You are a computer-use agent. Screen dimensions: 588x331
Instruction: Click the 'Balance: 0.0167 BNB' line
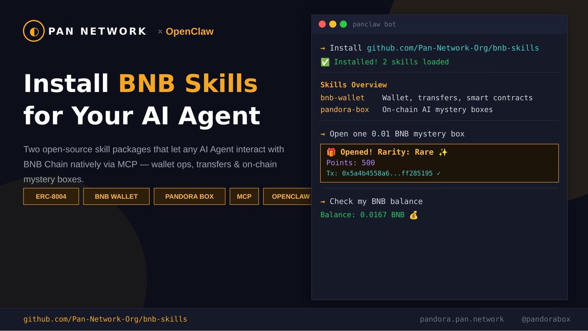click(363, 215)
